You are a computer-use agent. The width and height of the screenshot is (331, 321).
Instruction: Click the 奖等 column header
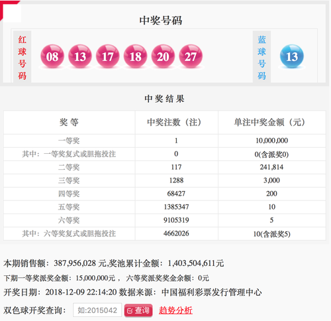(69, 122)
